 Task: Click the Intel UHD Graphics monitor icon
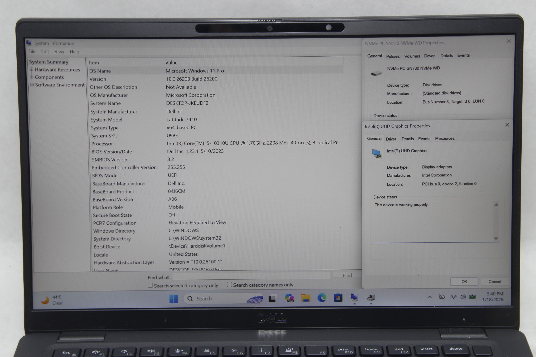[377, 154]
